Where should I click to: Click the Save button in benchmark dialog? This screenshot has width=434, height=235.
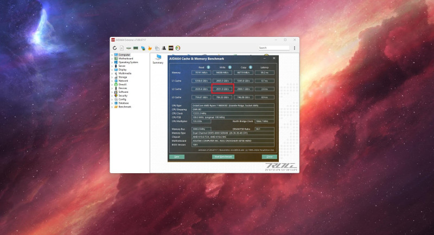(x=177, y=157)
